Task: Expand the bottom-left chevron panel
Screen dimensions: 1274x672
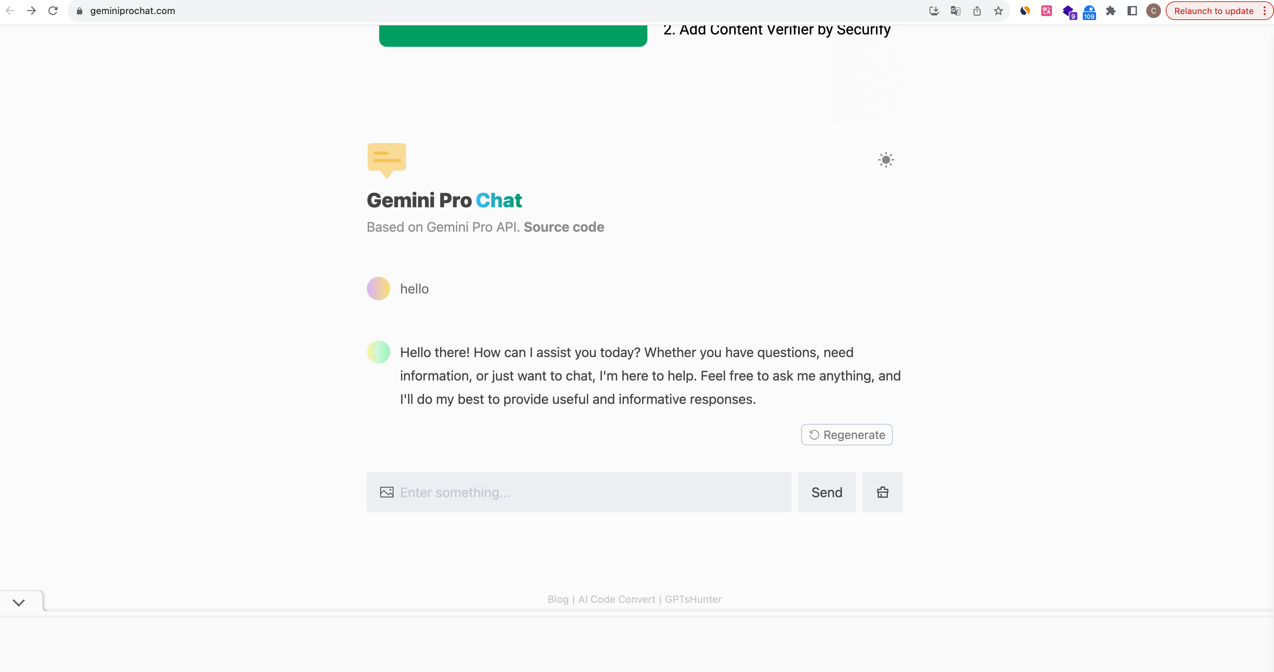Action: point(19,602)
